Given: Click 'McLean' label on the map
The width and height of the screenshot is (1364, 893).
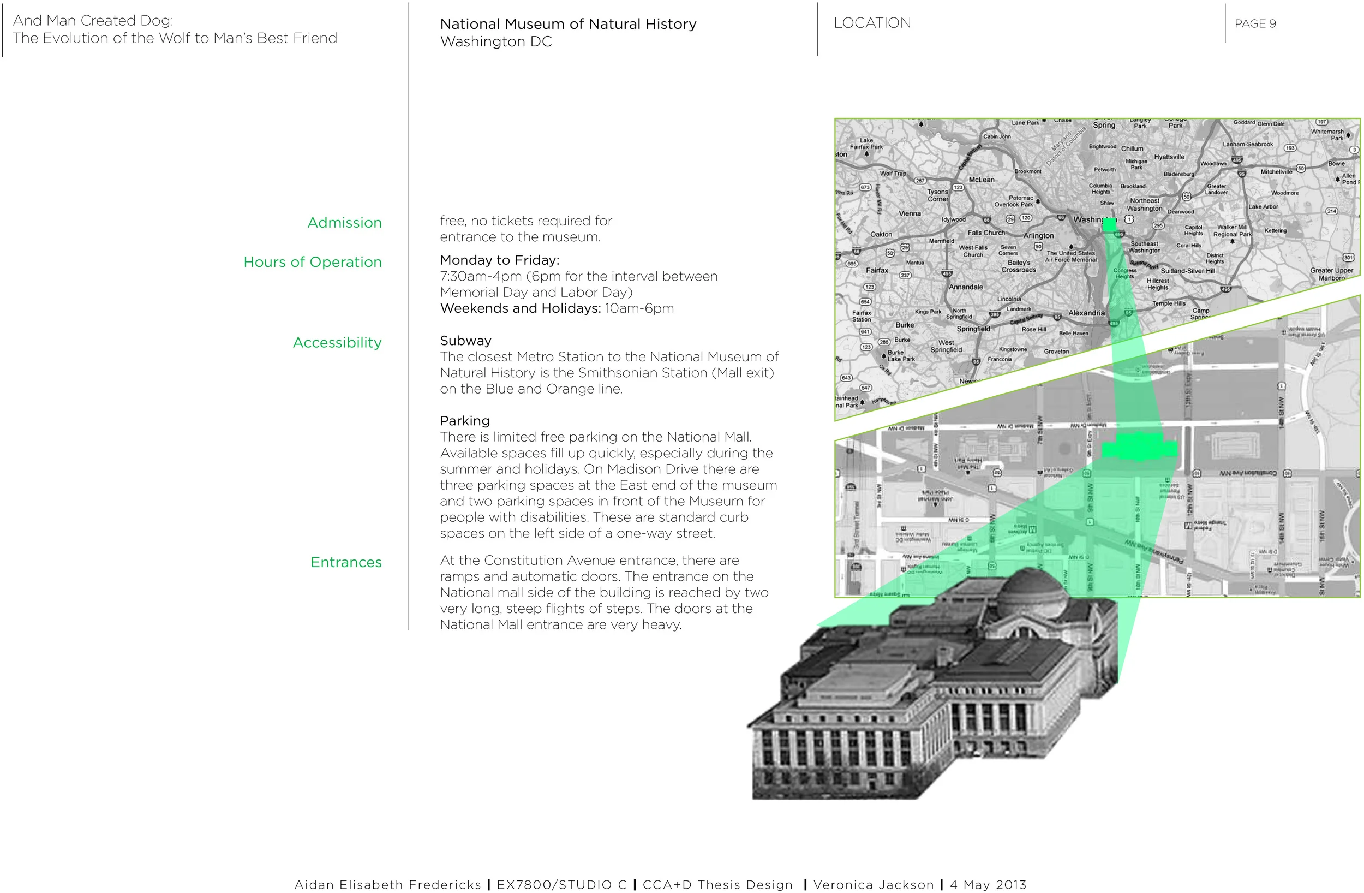Looking at the screenshot, I should click(x=981, y=180).
